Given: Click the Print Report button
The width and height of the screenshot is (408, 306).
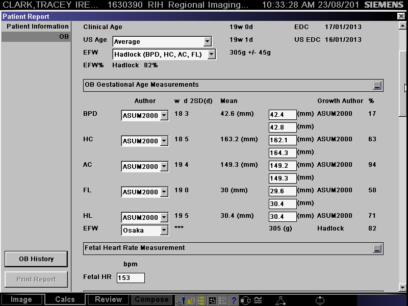Looking at the screenshot, I should pos(36,279).
